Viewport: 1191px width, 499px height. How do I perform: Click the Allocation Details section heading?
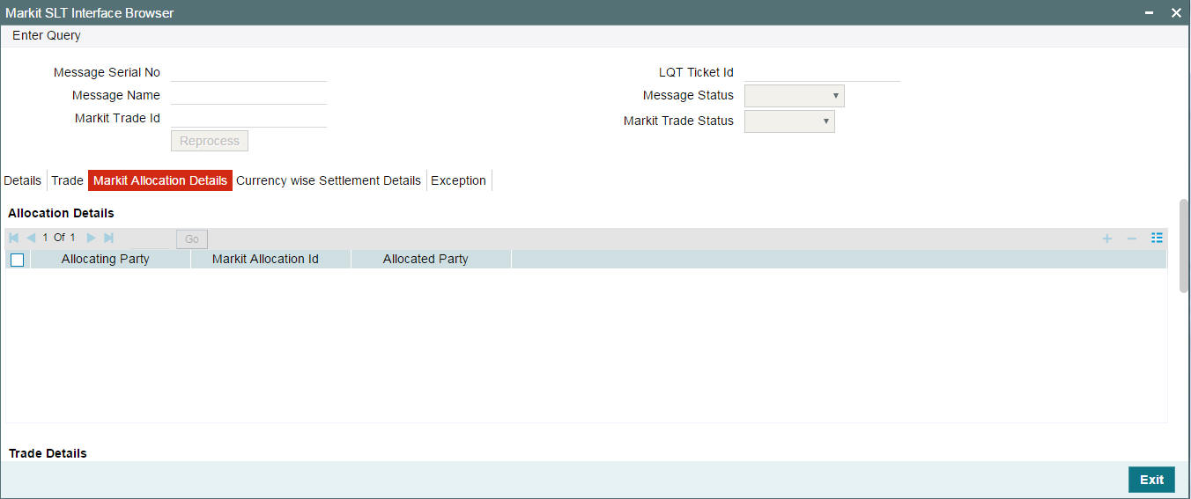(x=61, y=213)
